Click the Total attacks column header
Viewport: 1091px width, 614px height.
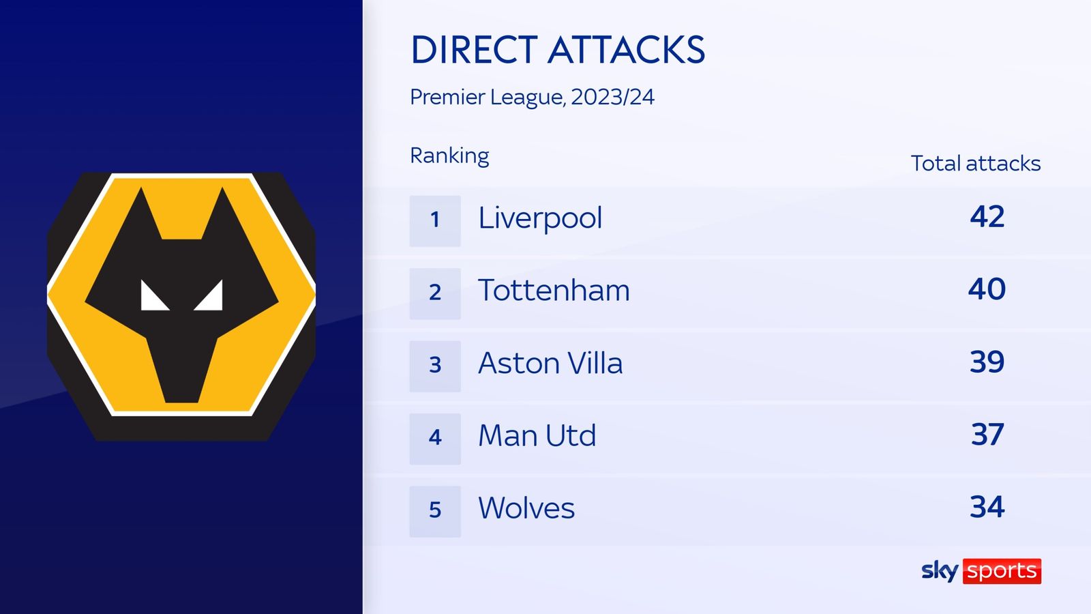[975, 164]
